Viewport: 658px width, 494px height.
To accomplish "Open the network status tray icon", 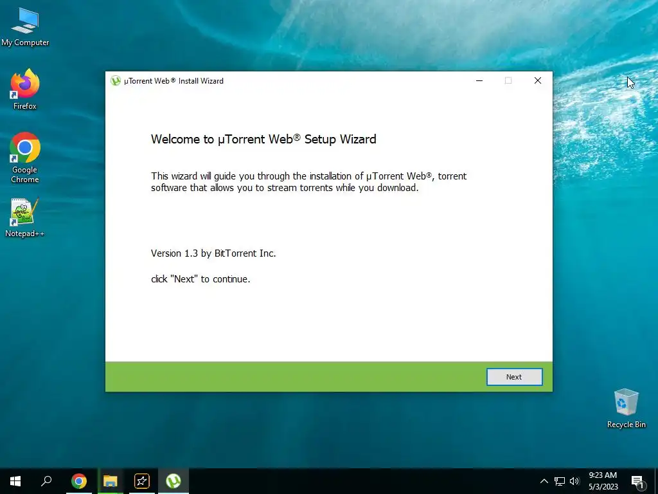I will 560,481.
